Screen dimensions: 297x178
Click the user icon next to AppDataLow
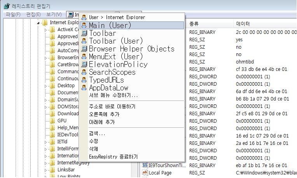point(84,88)
